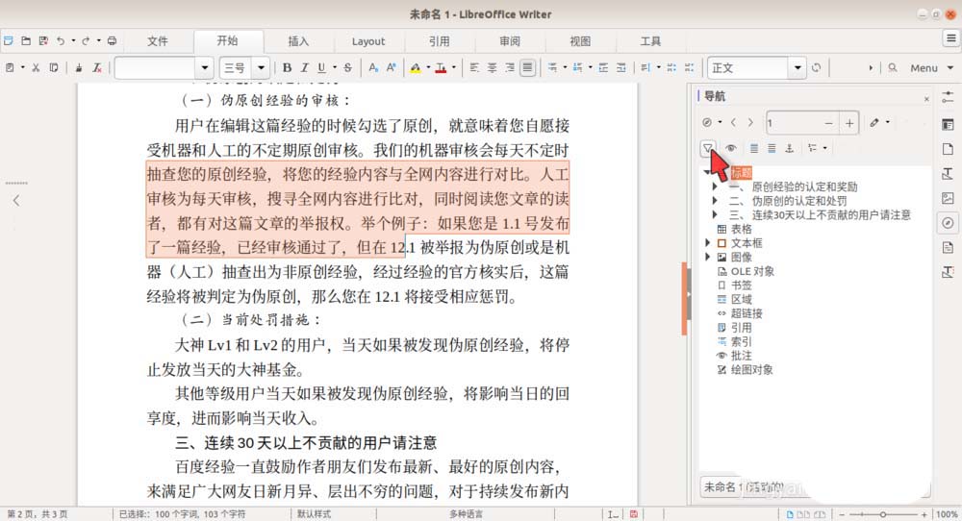Expand the 文本框 tree node
Image resolution: width=962 pixels, height=521 pixels.
coord(709,243)
